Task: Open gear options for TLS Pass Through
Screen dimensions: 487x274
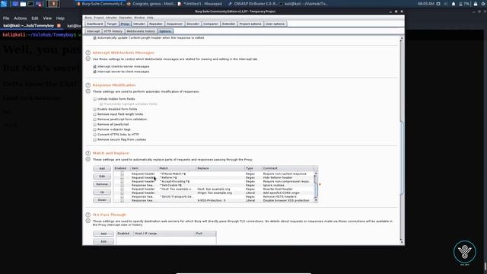Action: click(88, 221)
